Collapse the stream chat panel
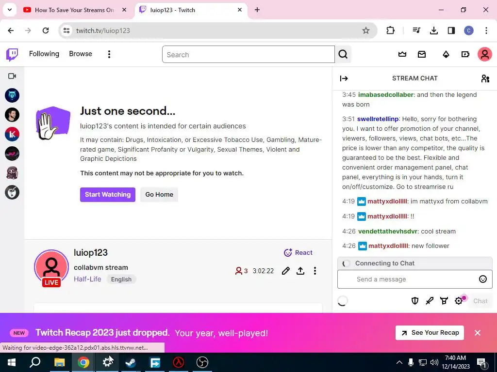Viewport: 497px width, 372px height. pos(344,78)
